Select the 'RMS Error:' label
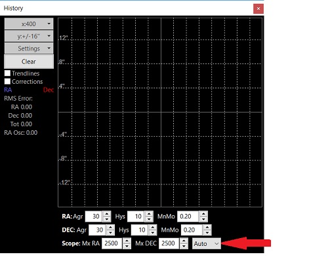This screenshot has width=328, height=261. click(18, 99)
